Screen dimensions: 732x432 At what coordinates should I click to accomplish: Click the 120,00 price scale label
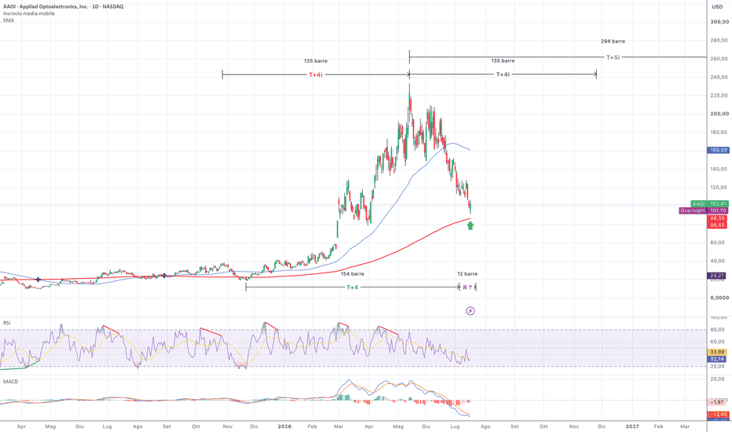719,187
